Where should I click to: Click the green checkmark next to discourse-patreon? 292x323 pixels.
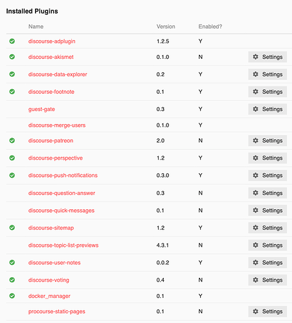click(12, 140)
